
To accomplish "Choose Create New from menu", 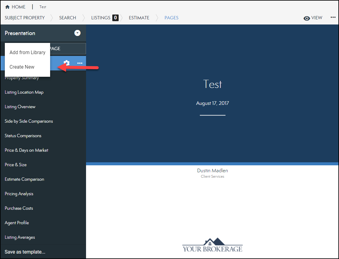I will [22, 67].
